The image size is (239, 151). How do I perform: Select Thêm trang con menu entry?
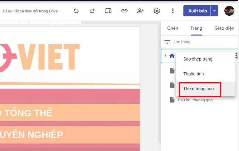pyautogui.click(x=206, y=89)
